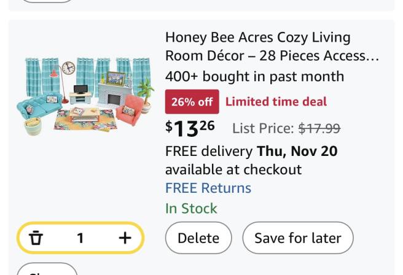This screenshot has width=403, height=275.
Task: Tap Save for later
Action: tap(297, 238)
